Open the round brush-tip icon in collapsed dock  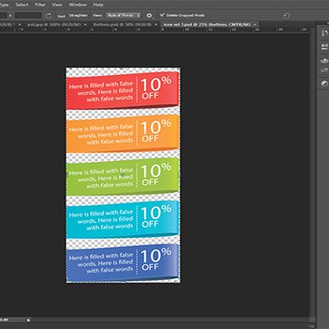point(324,84)
